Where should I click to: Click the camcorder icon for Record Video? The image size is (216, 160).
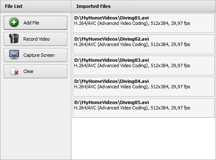click(14, 39)
